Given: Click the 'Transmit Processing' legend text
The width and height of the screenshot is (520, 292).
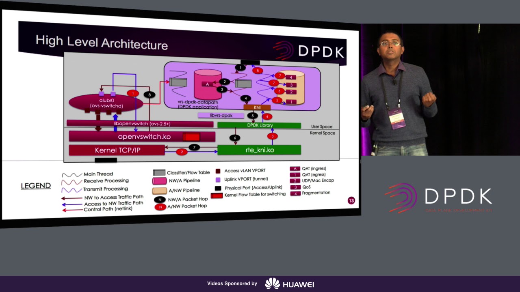Looking at the screenshot, I should point(106,189).
